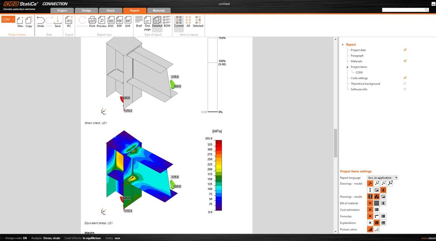The width and height of the screenshot is (436, 241).
Task: Select the large Z-axis model view icon
Action: (390, 183)
